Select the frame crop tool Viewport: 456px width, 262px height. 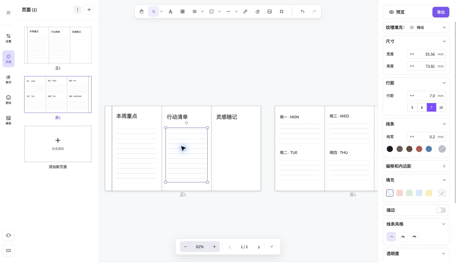pos(282,11)
